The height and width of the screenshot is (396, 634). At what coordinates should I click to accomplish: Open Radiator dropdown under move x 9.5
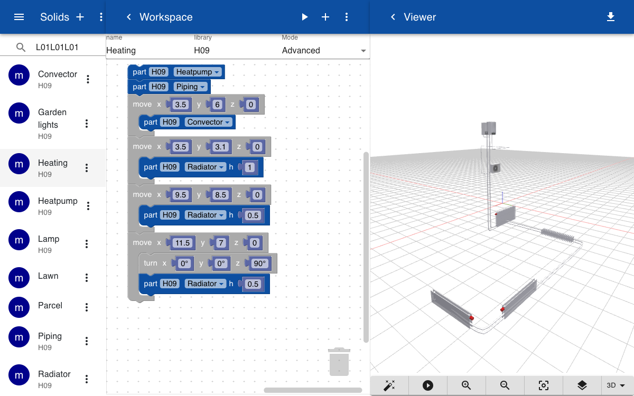click(x=206, y=215)
